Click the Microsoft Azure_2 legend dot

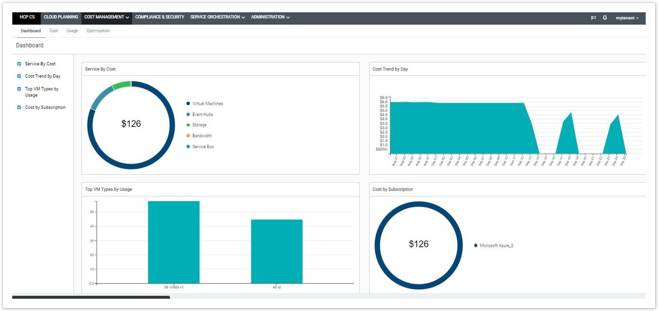point(475,246)
